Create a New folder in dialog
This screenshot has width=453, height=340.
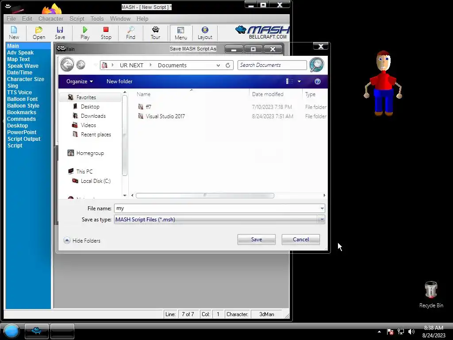click(x=119, y=81)
